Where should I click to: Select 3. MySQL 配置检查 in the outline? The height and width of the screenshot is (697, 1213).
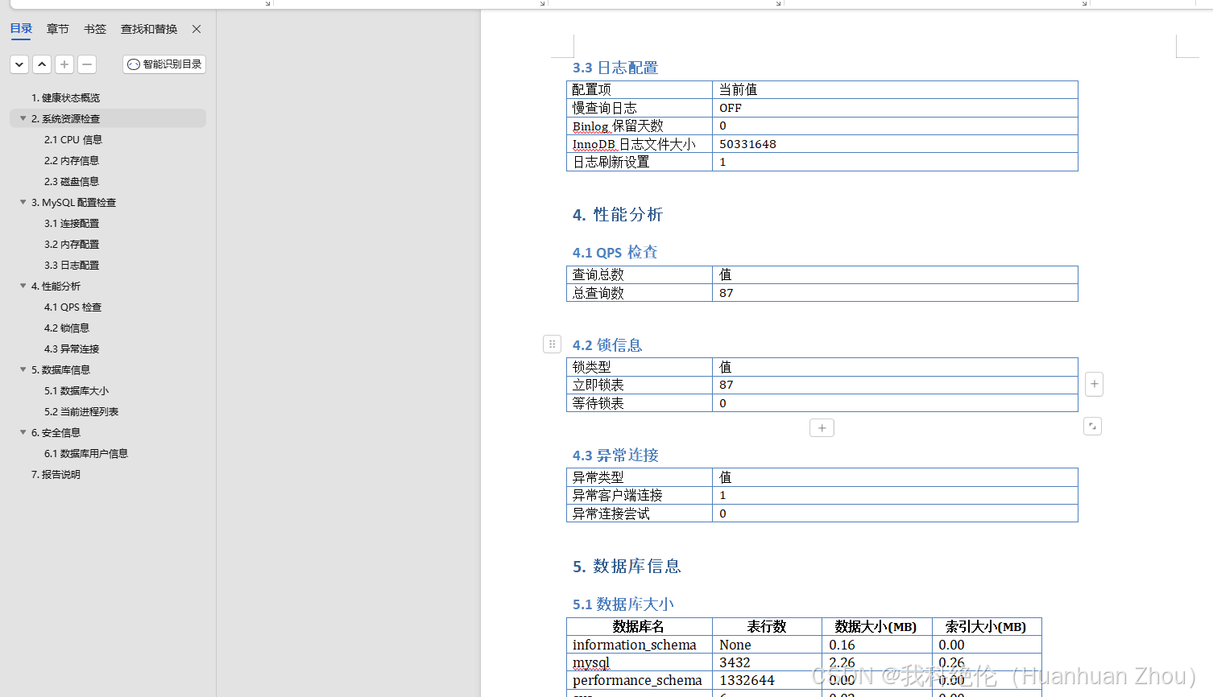pos(74,202)
